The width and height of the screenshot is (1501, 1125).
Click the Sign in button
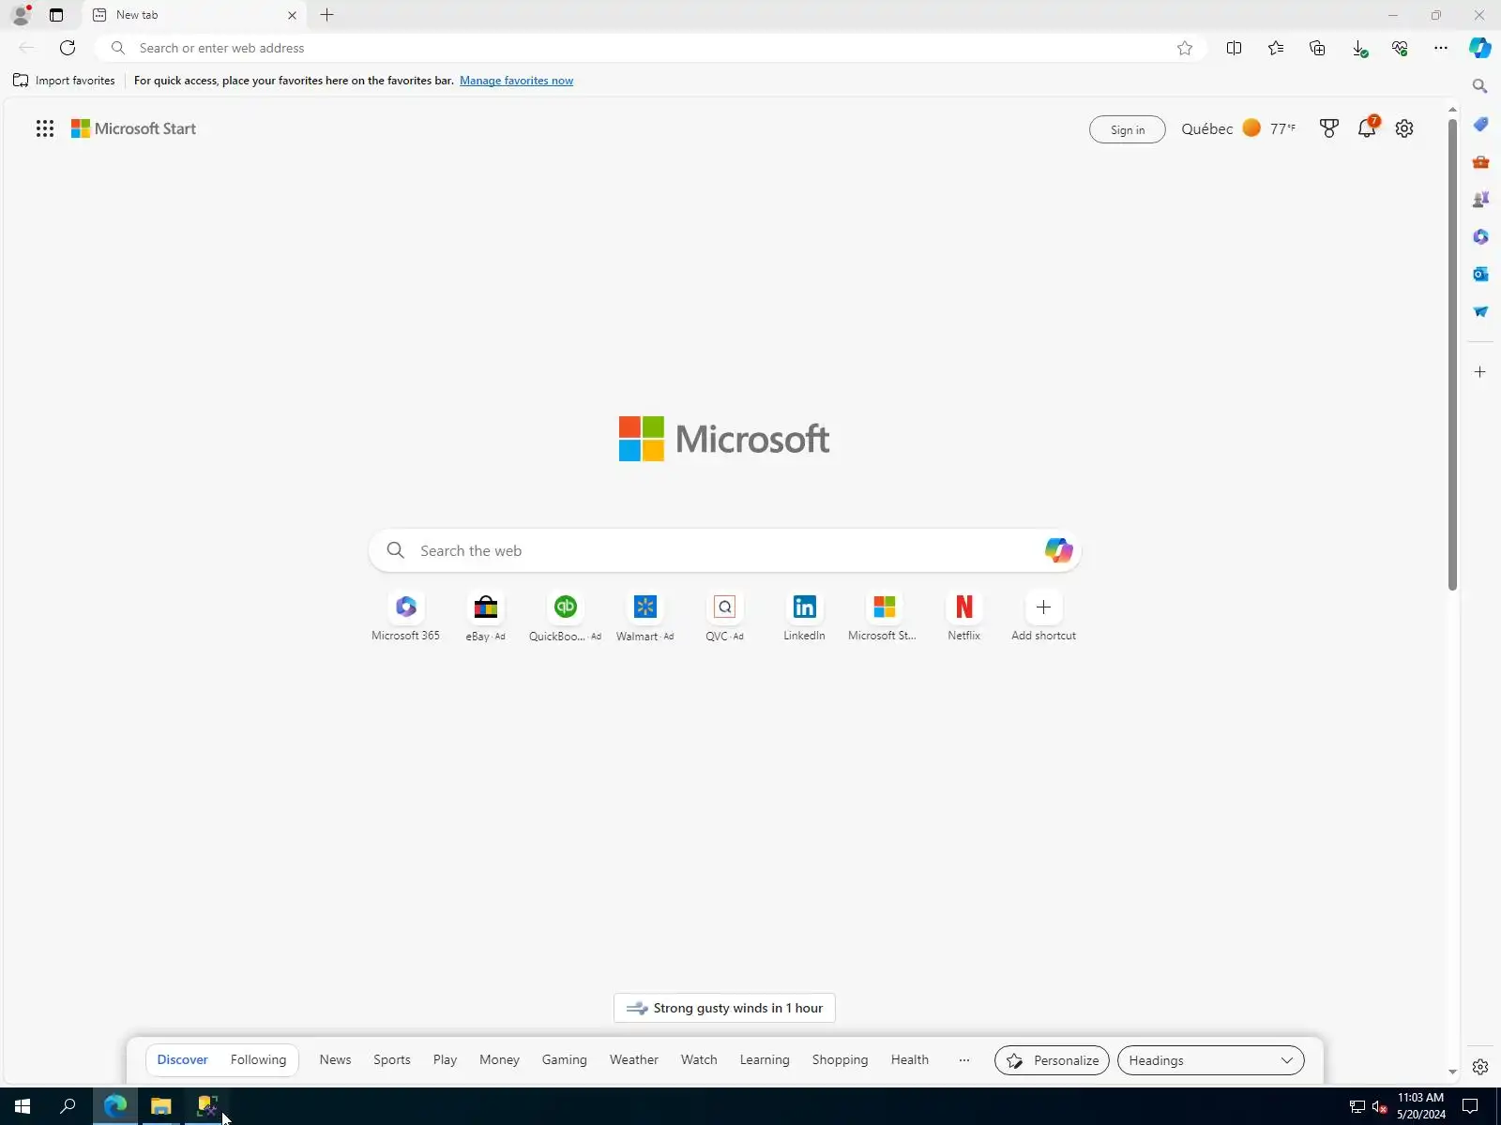1128,129
